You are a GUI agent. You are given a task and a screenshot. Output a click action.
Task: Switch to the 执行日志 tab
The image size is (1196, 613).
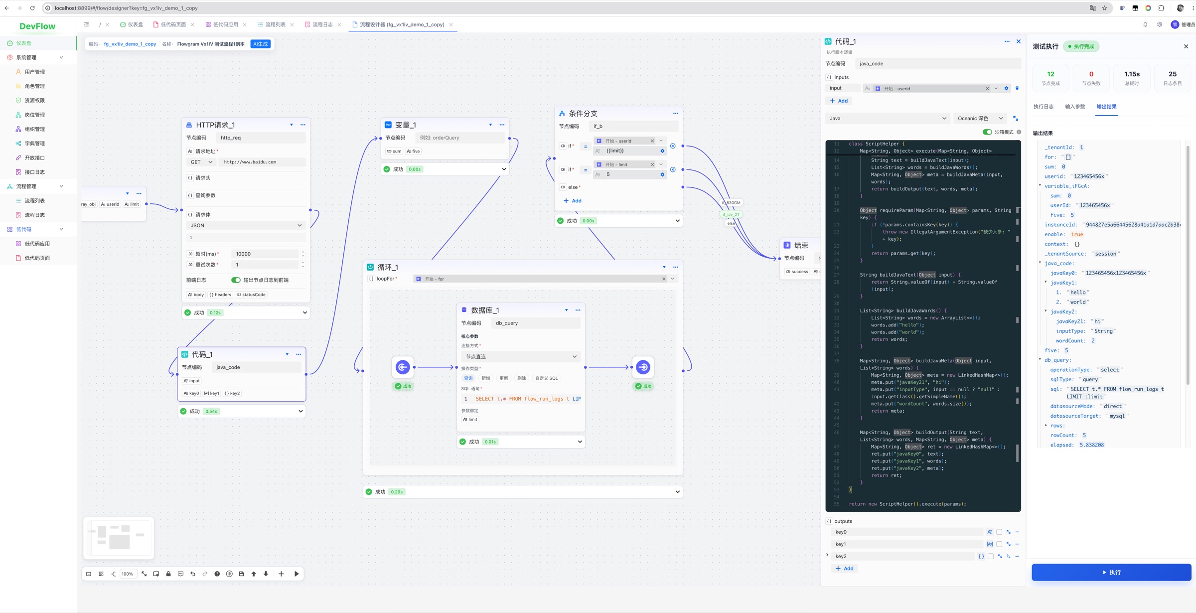click(x=1043, y=107)
